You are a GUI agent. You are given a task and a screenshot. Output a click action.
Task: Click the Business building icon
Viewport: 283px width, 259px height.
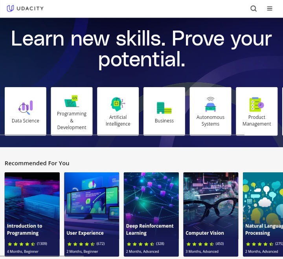pyautogui.click(x=164, y=108)
